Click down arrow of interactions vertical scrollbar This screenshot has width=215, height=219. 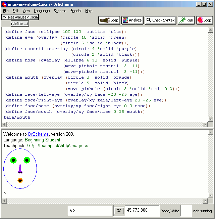[x=211, y=195]
